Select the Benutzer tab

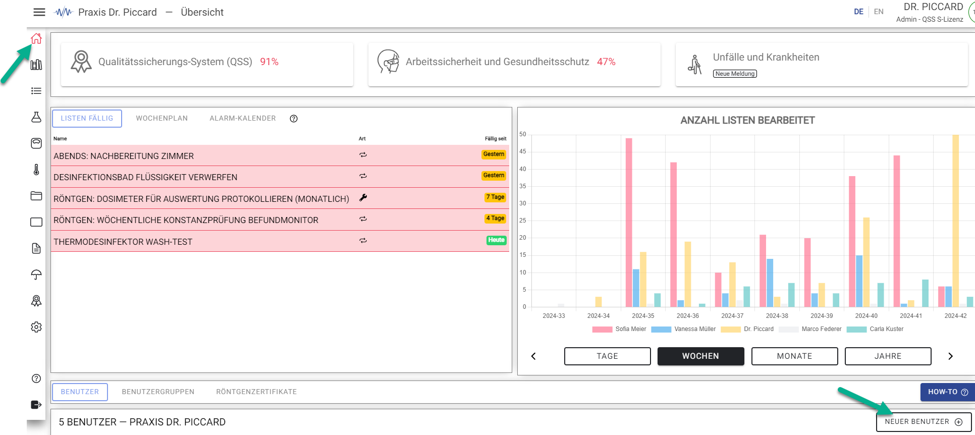tap(80, 392)
